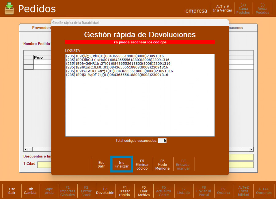Click the Prov column header
This screenshot has height=199, width=276.
tap(38, 57)
